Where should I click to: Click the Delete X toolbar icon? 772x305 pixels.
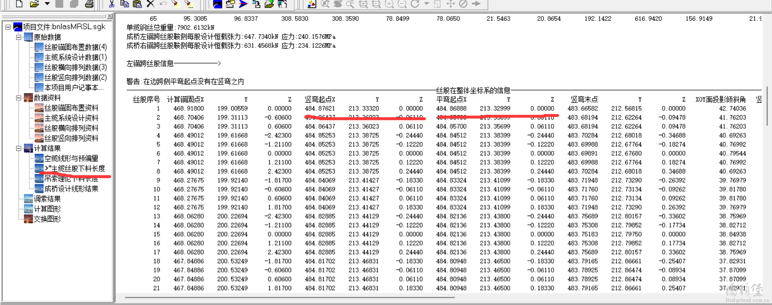(x=150, y=4)
